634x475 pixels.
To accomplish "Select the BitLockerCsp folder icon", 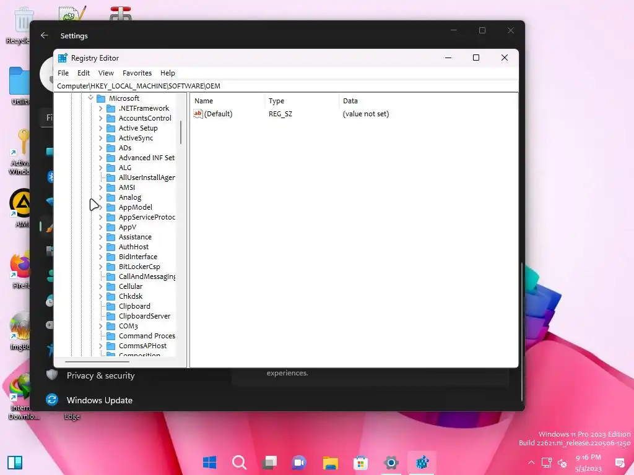I will click(111, 267).
